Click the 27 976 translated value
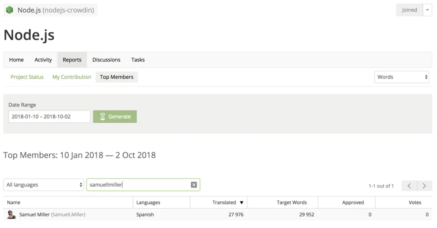437x228 pixels. (x=236, y=215)
